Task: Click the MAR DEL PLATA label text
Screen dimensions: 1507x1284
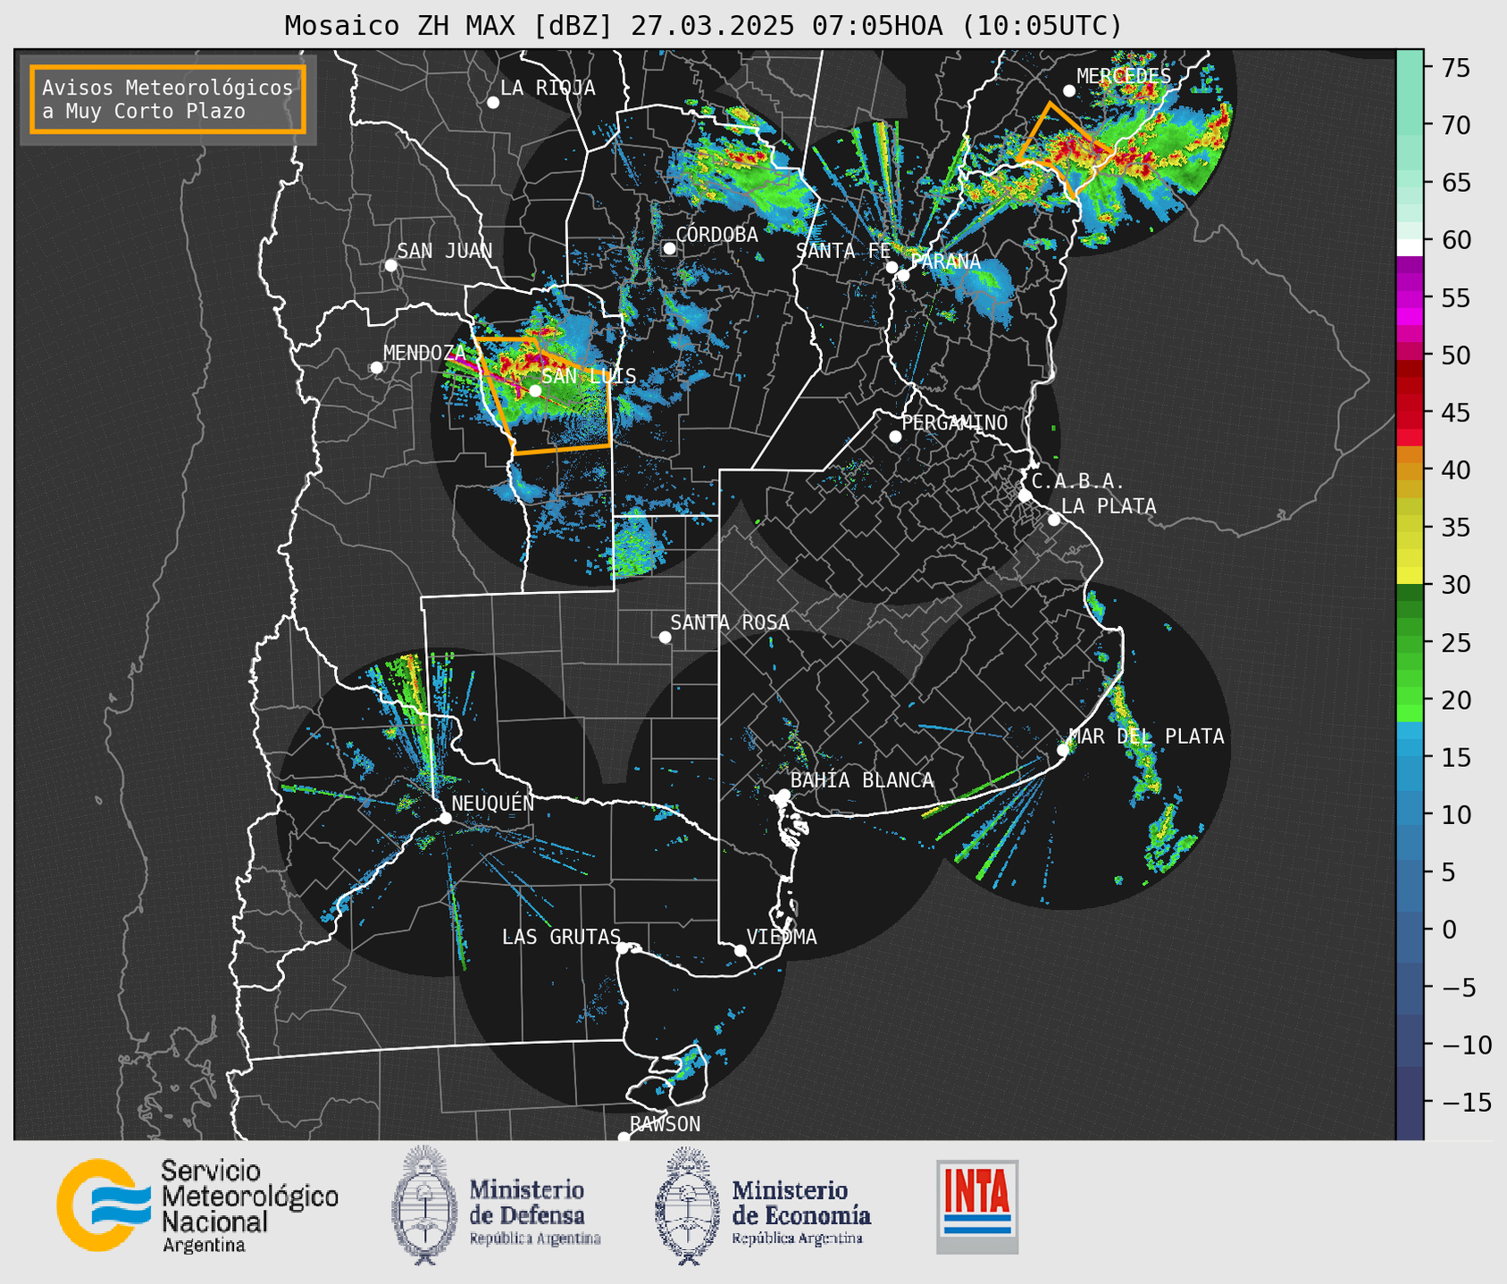Action: coord(1147,737)
